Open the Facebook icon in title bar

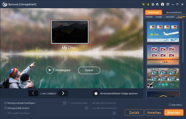click(162, 5)
